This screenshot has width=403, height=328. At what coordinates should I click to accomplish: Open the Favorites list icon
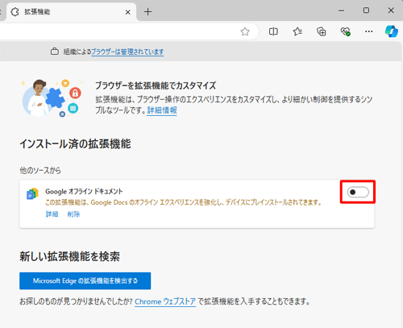(x=297, y=31)
